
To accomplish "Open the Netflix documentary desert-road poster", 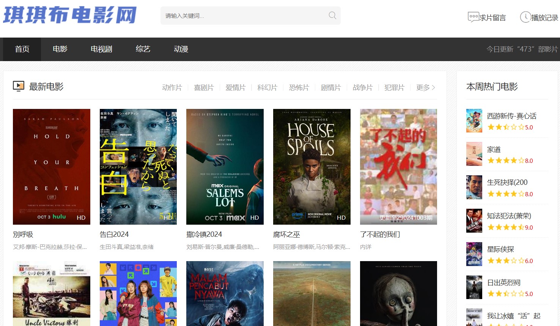I will [x=312, y=293].
